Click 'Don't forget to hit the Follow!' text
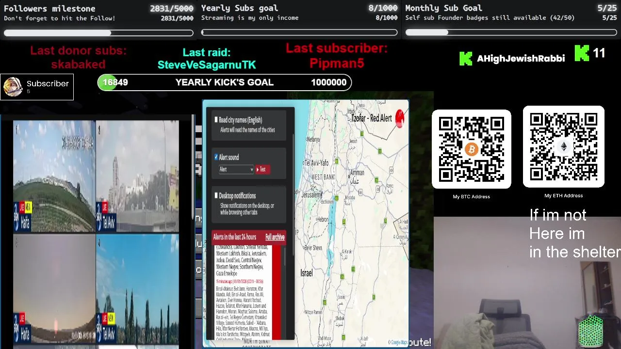Viewport: 621px width, 349px height. [x=60, y=18]
